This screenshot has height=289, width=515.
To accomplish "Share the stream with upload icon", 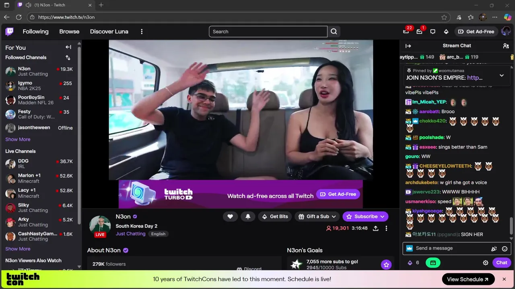I will (375, 228).
